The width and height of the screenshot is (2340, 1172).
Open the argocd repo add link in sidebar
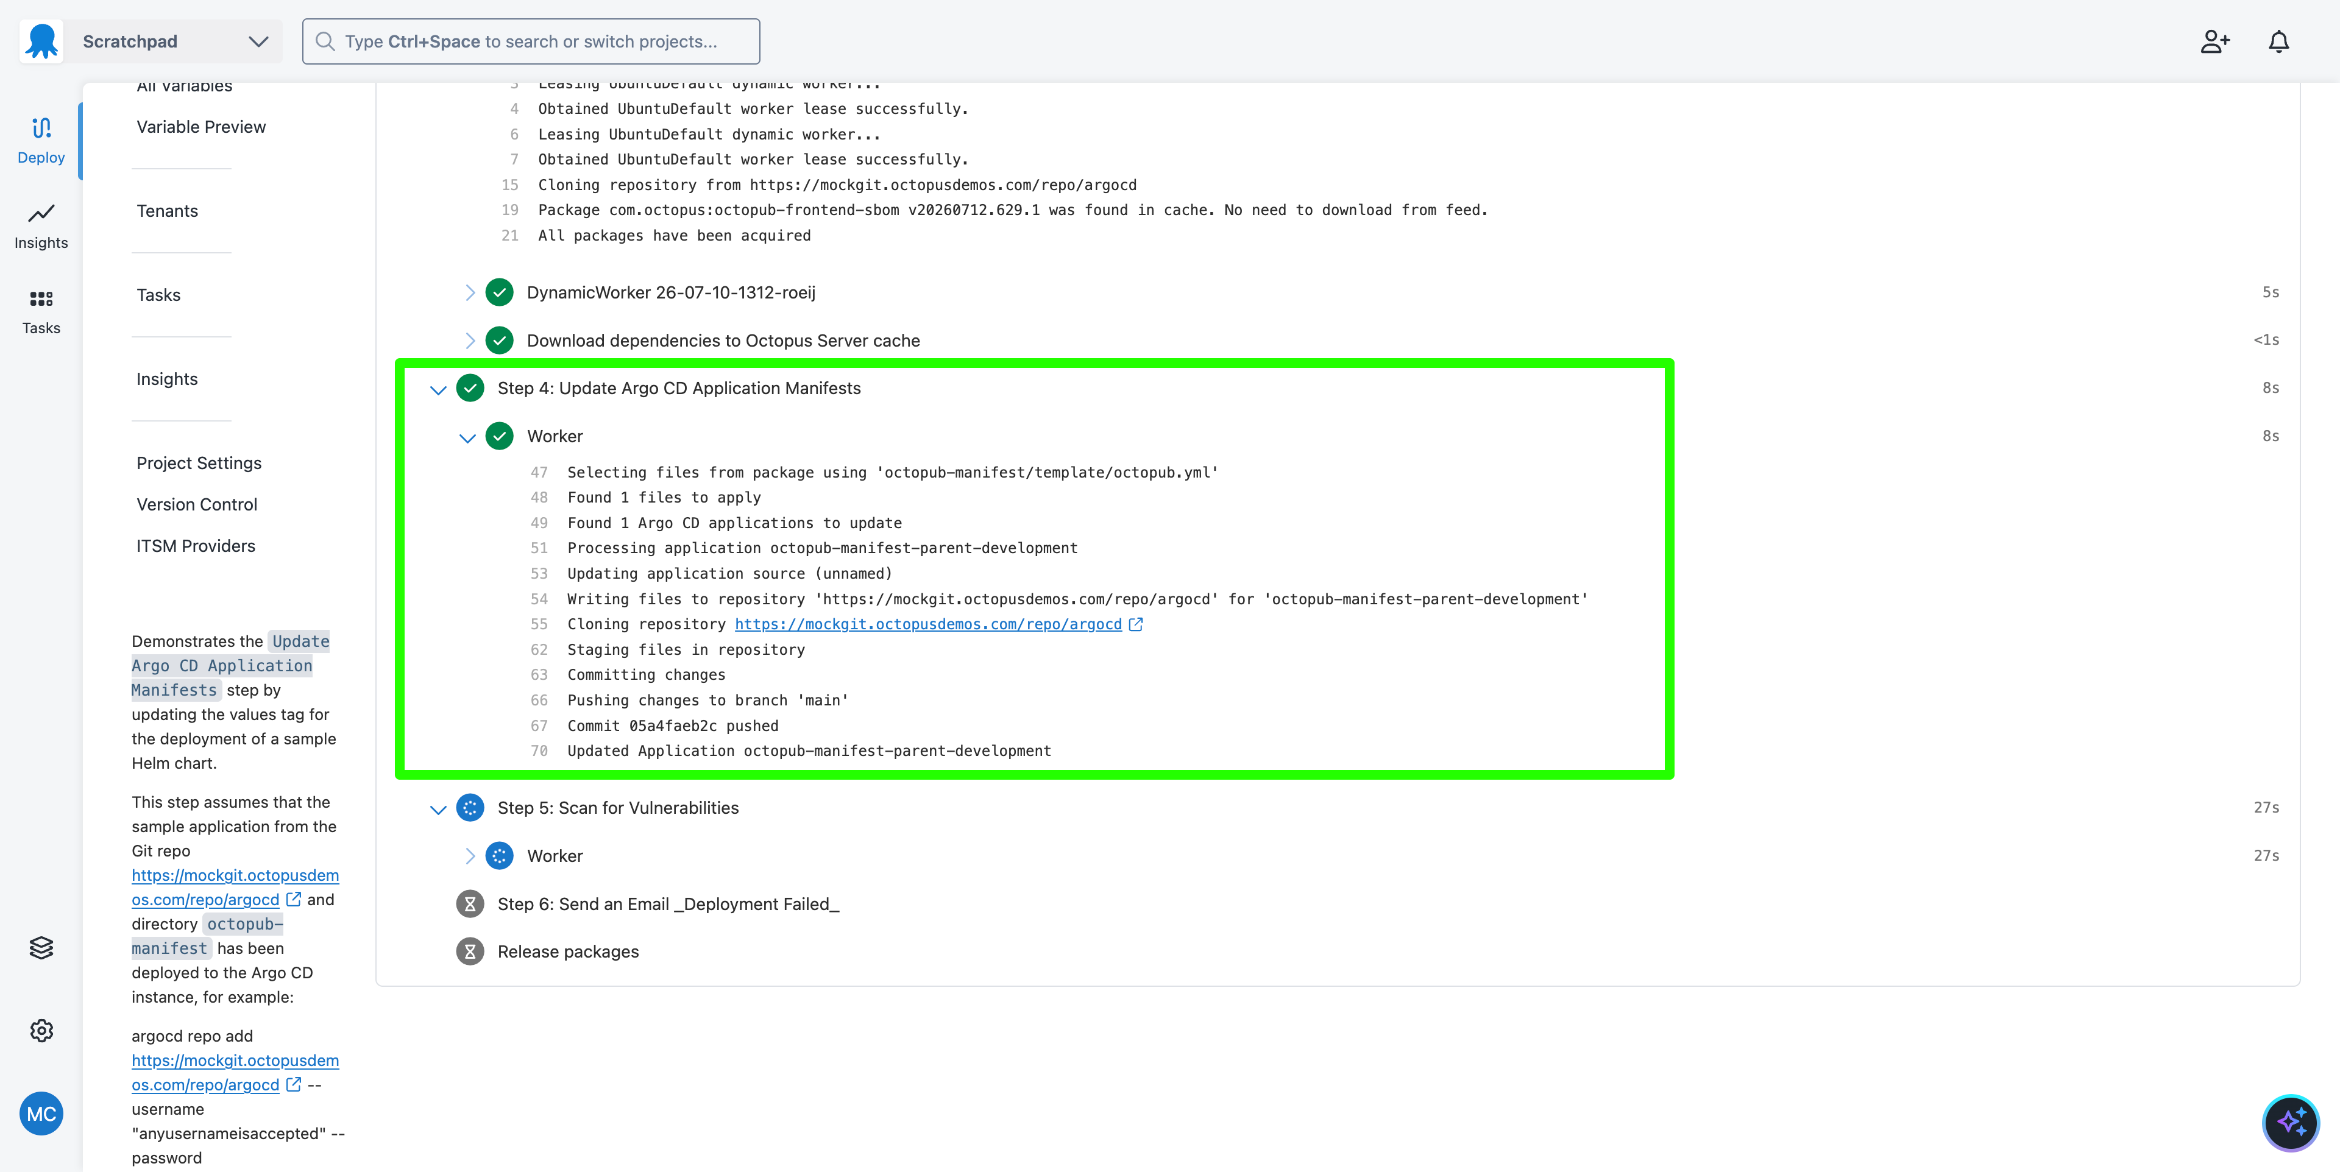[235, 1072]
